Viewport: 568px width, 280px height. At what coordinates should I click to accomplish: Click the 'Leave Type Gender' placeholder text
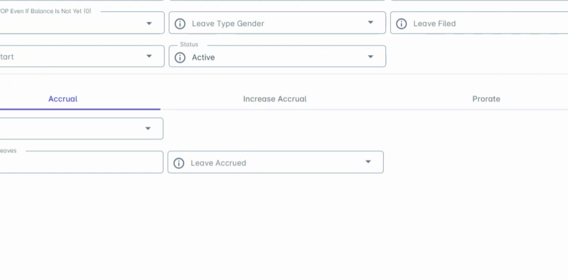[x=228, y=24]
